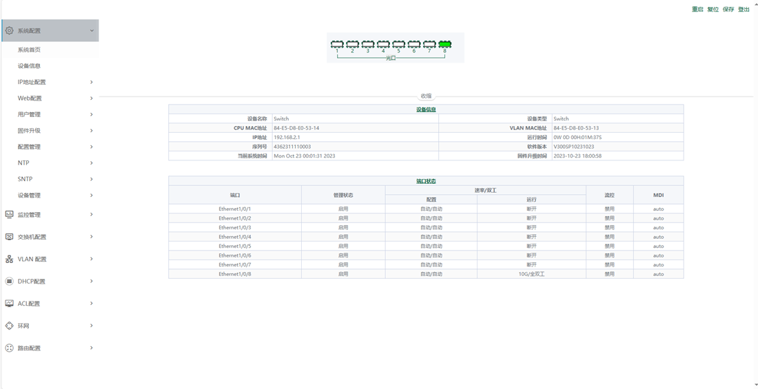Click port 3 icon in panel diagram
The width and height of the screenshot is (758, 389).
point(368,44)
